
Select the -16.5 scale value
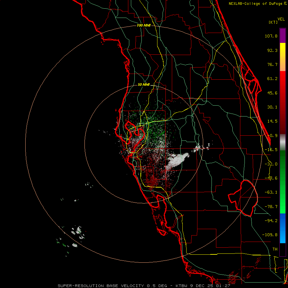[271, 150]
